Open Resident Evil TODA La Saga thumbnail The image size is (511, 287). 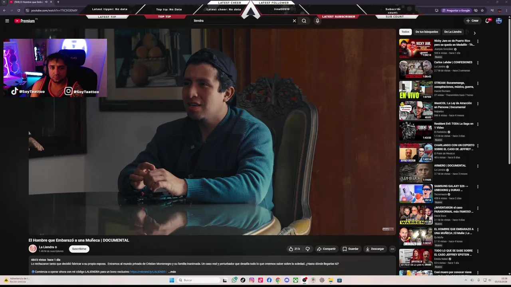tap(416, 131)
